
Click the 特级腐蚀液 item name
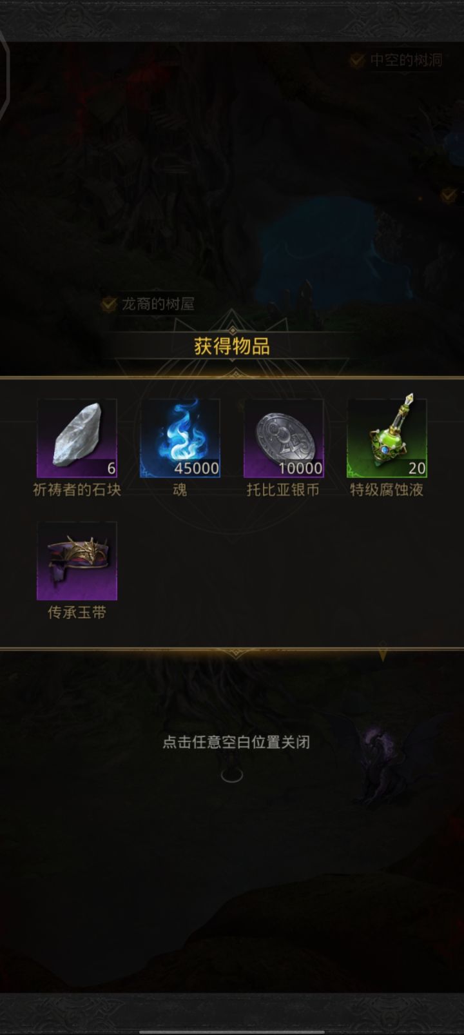(x=387, y=490)
